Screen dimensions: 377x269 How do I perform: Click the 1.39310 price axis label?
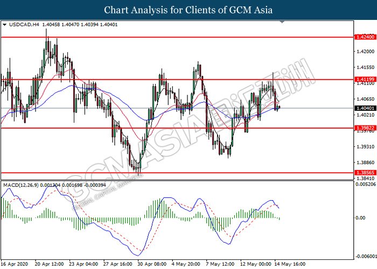point(365,146)
